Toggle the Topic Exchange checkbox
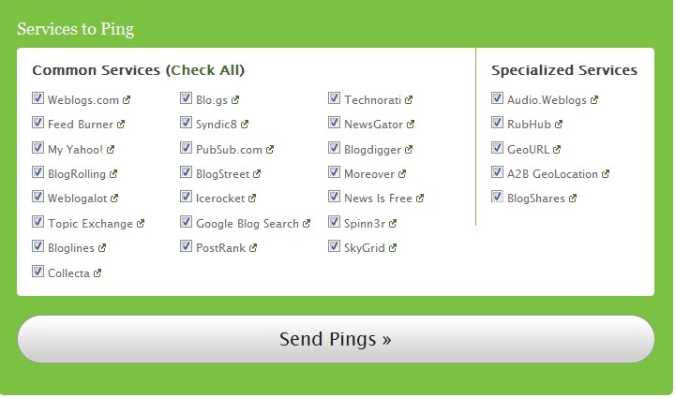 coord(37,222)
